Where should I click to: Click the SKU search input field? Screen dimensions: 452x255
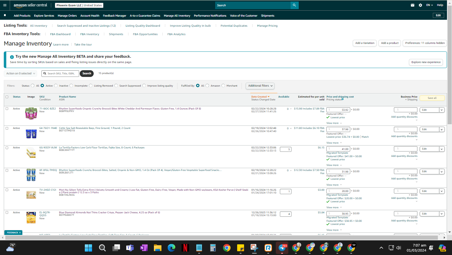point(60,73)
